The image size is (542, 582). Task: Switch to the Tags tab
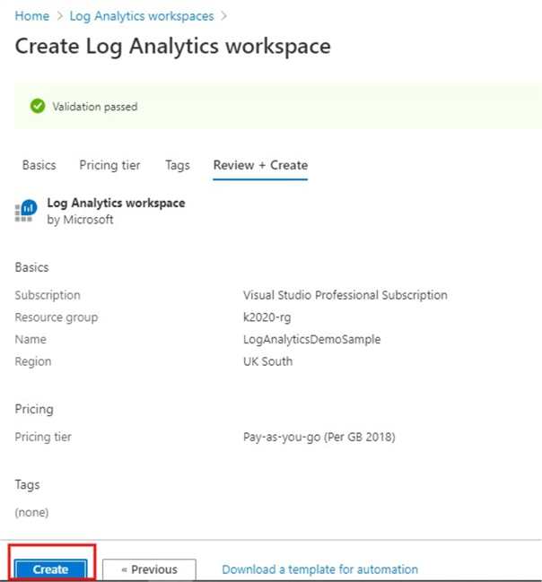[178, 165]
